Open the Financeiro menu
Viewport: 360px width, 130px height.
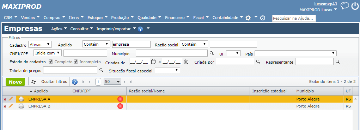177,18
